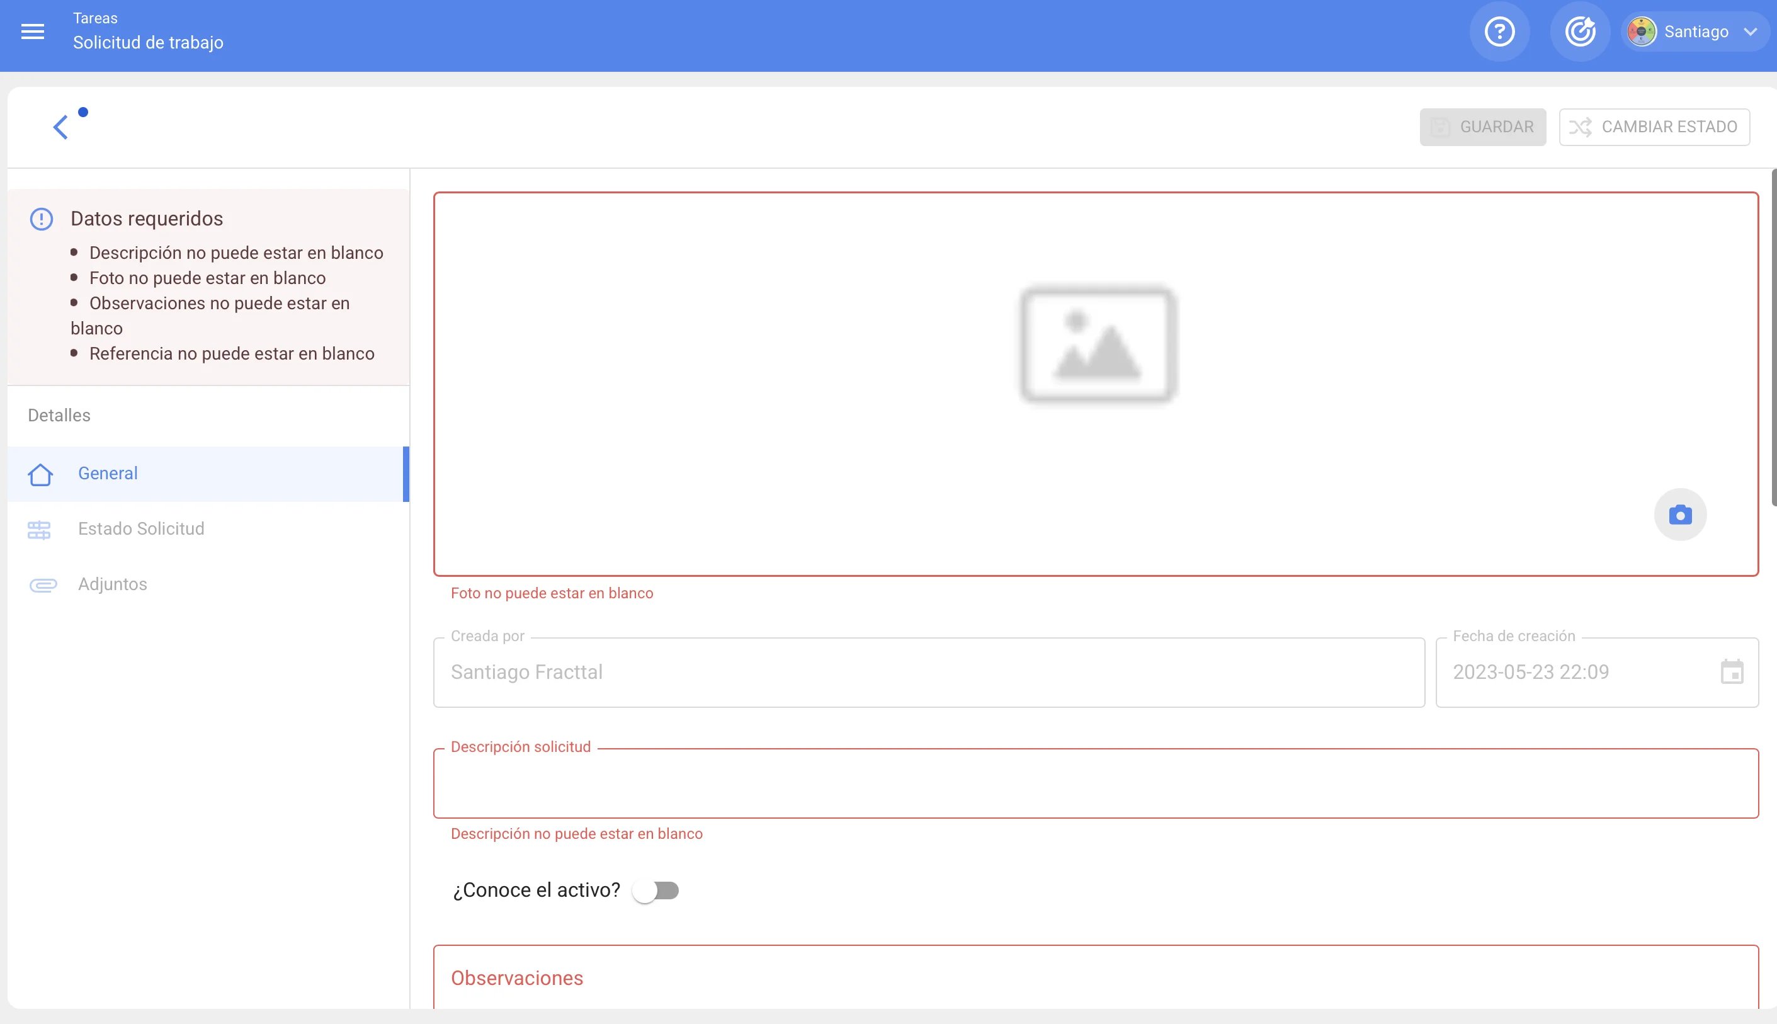The height and width of the screenshot is (1024, 1777).
Task: Click the Datos requeridos alert icon
Action: 42,219
